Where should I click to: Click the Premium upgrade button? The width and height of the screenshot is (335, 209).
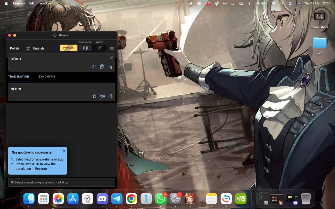(x=69, y=48)
